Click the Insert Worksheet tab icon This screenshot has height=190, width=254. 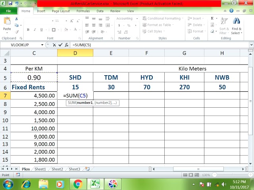(88, 169)
